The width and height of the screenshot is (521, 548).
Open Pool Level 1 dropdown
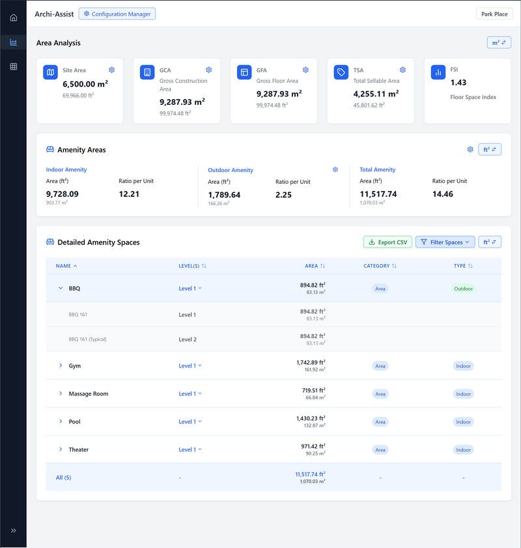pyautogui.click(x=190, y=422)
